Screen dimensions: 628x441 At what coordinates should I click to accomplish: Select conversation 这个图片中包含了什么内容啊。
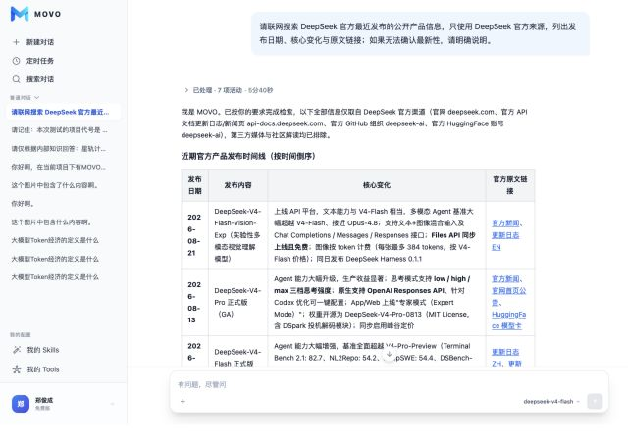coord(63,185)
